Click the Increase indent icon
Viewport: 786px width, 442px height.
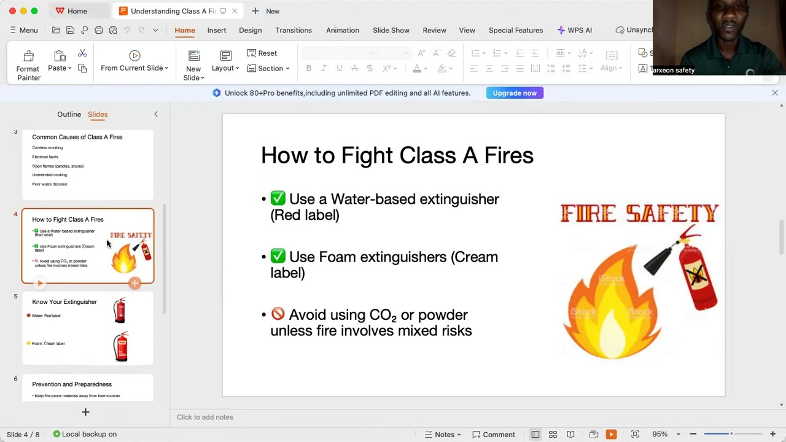535,53
